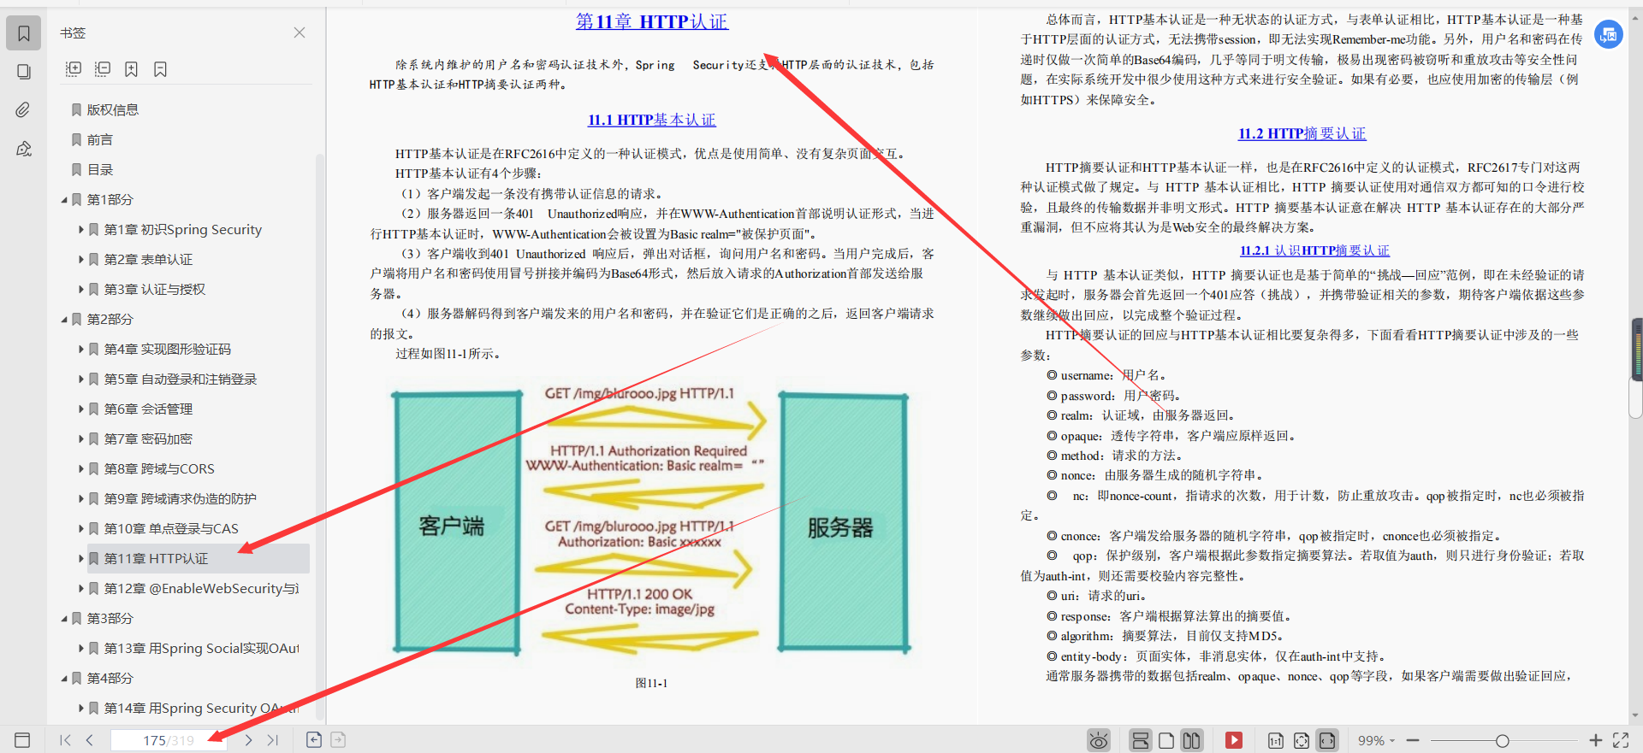Click the add bookmark icon

pos(131,69)
